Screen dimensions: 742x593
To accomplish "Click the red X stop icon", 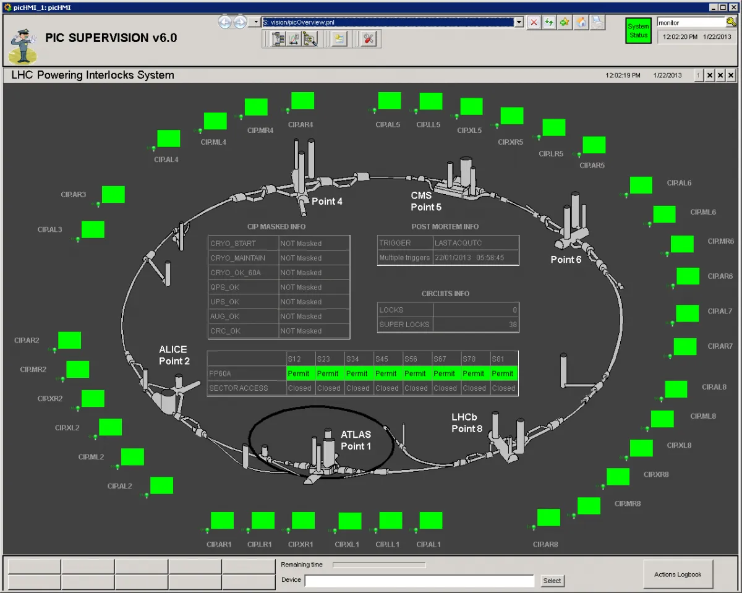I will point(534,22).
